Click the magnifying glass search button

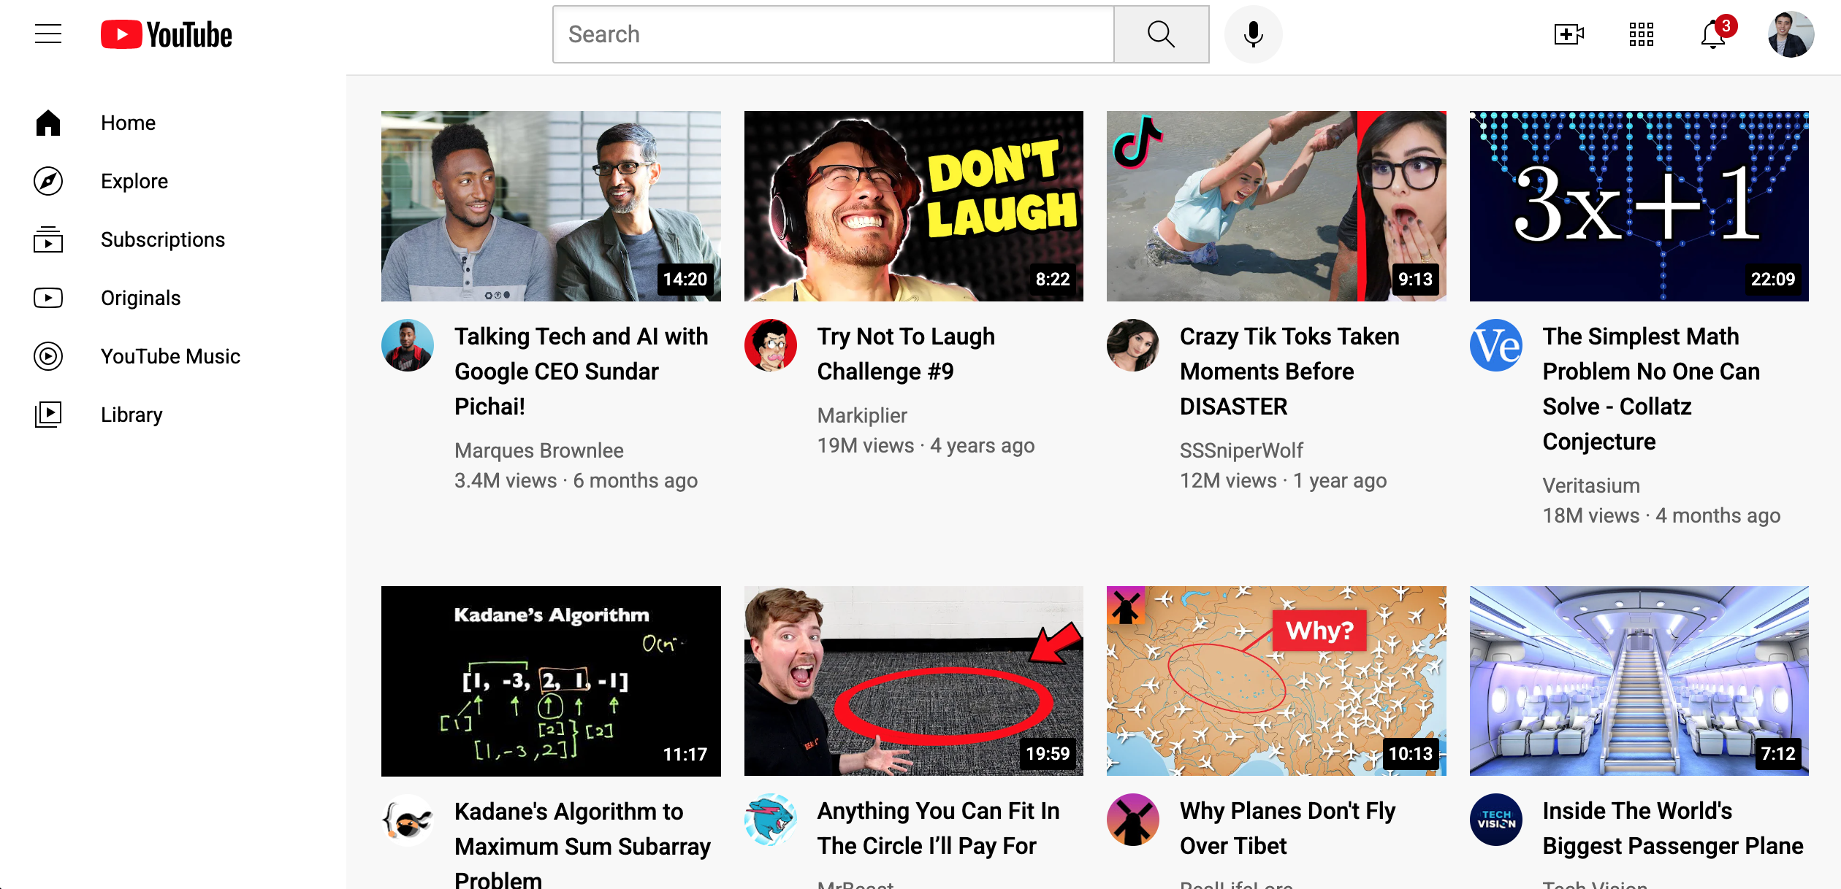(1161, 34)
